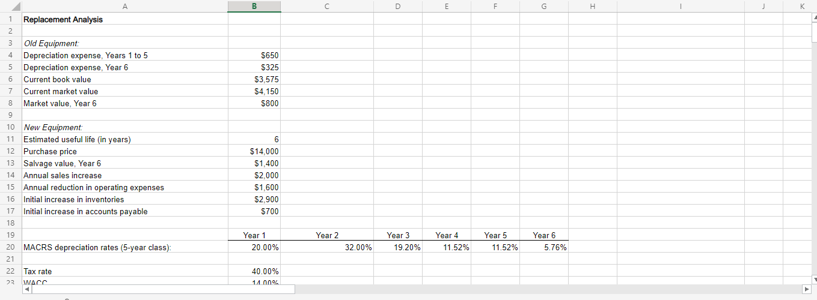
Task: Select the "Replacement Analysis" title cell
Action: [x=124, y=19]
